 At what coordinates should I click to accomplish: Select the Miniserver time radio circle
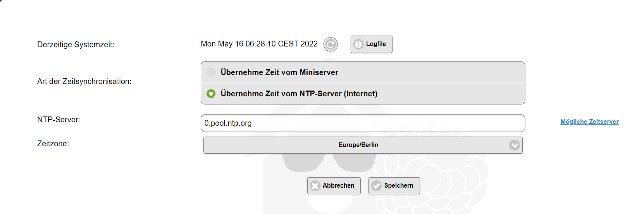(211, 72)
